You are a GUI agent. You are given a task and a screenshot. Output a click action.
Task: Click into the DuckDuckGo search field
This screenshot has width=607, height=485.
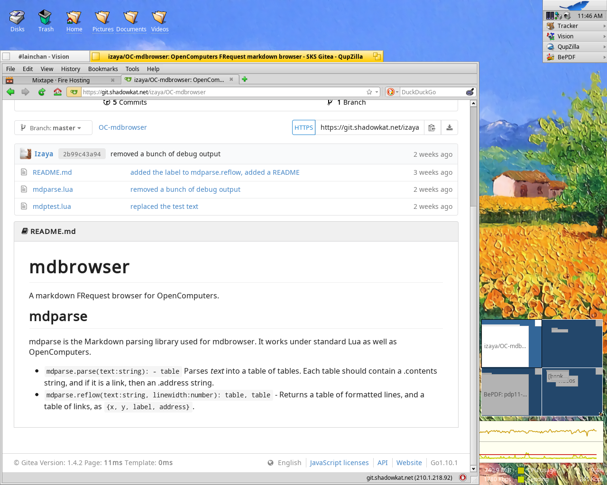432,92
